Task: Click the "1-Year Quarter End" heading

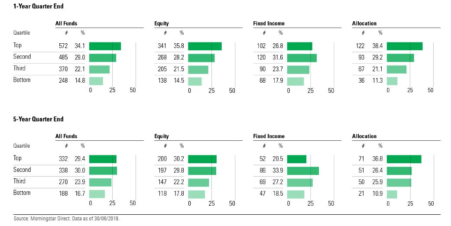Action: (x=32, y=6)
